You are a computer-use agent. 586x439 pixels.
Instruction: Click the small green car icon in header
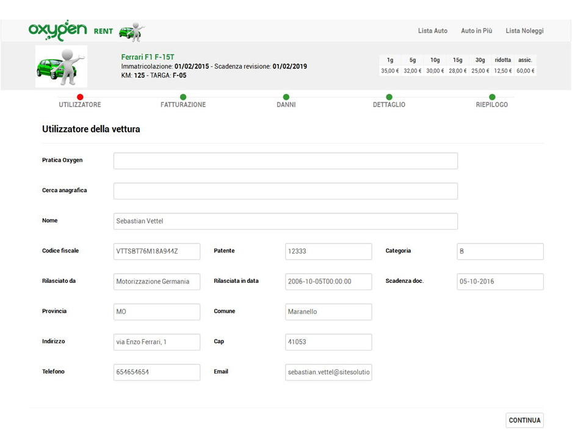coord(132,32)
